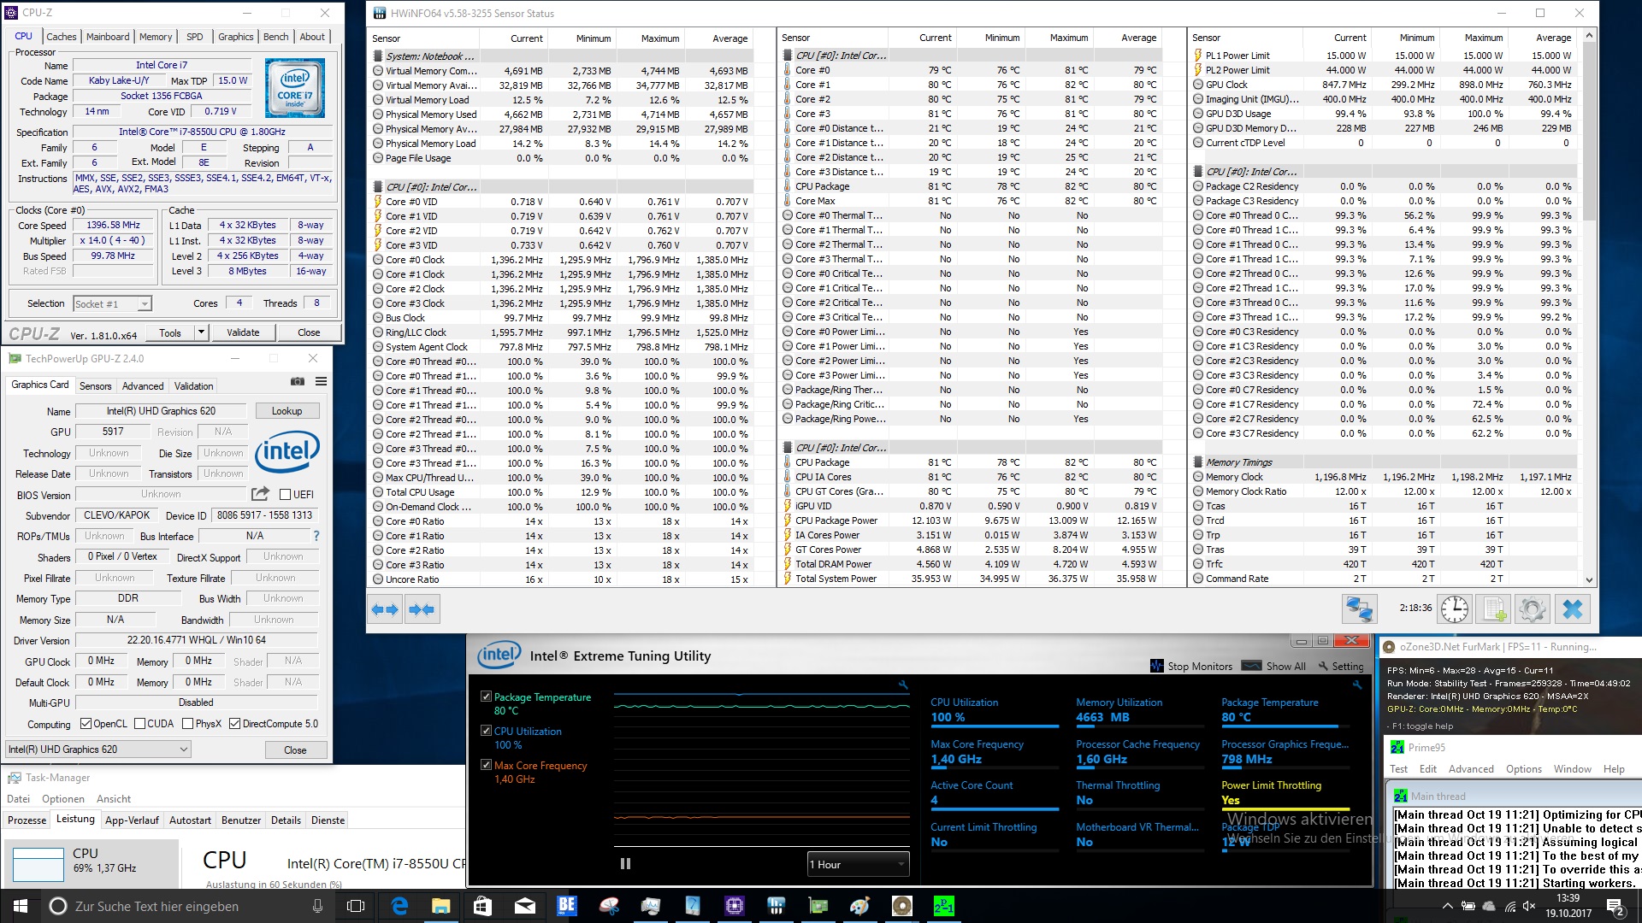This screenshot has width=1642, height=923.
Task: Switch to the CPU-Z Memory tab
Action: click(x=156, y=37)
